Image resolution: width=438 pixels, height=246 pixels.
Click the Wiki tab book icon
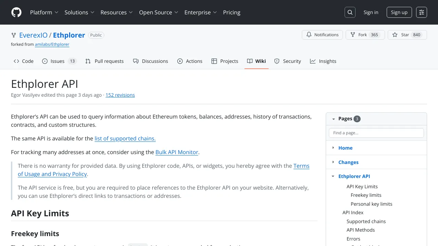click(250, 61)
